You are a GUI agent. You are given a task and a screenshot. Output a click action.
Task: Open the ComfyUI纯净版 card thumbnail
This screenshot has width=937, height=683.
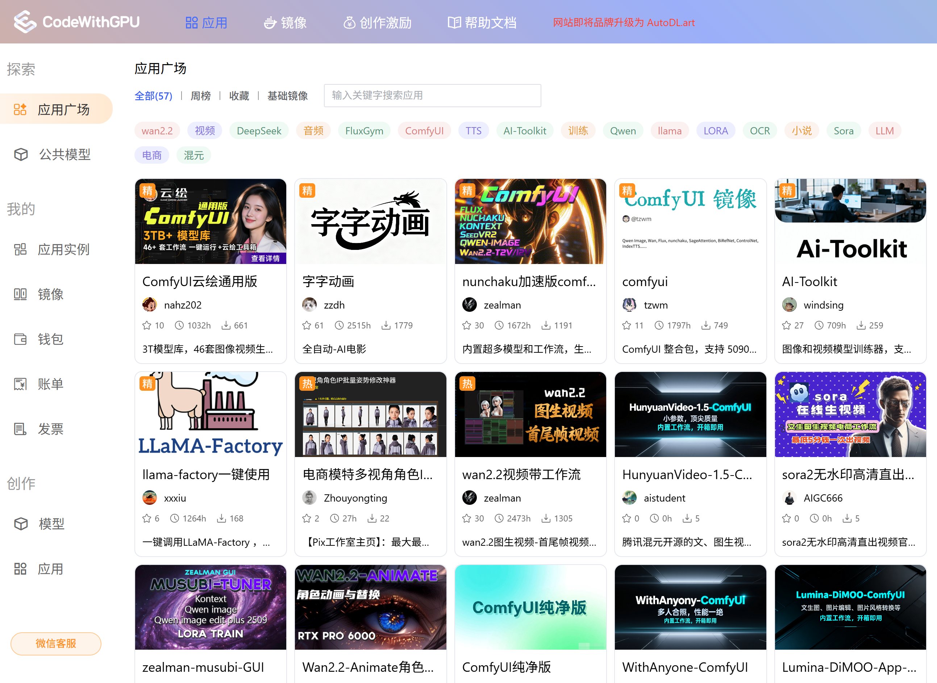point(530,607)
